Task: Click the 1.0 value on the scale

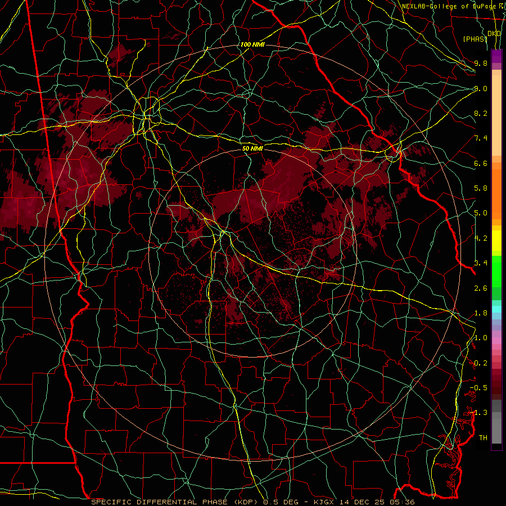Action: [x=481, y=338]
